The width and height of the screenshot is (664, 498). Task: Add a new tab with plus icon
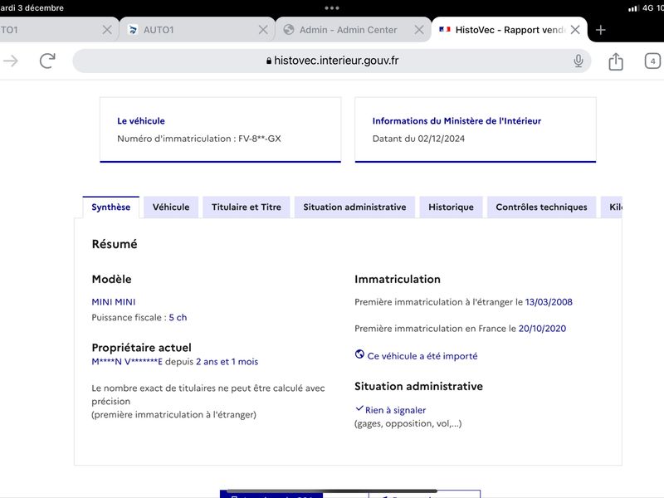600,30
